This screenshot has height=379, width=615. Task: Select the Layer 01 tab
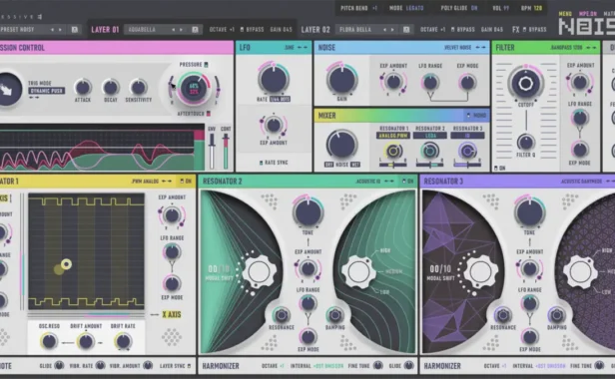[x=105, y=29]
